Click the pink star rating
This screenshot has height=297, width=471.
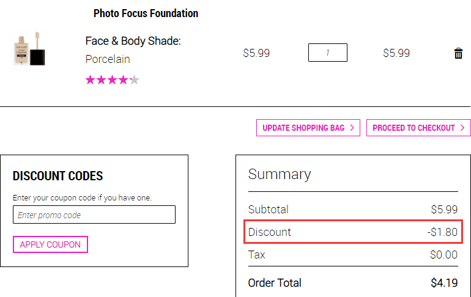click(112, 80)
